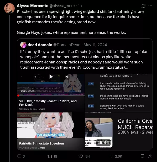Visit the @alyssa_merc handle link

[62, 6]
